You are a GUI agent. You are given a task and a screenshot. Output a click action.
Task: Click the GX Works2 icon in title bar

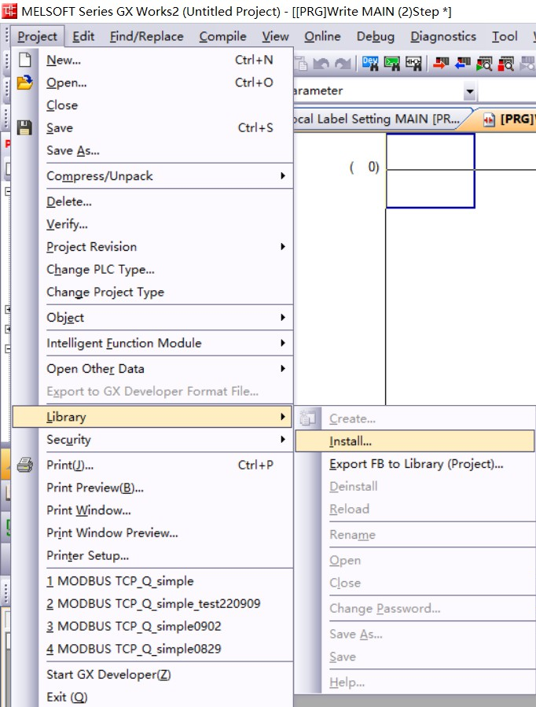pos(9,10)
